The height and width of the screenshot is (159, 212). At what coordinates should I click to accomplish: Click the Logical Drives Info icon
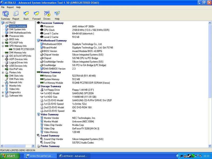point(7,63)
